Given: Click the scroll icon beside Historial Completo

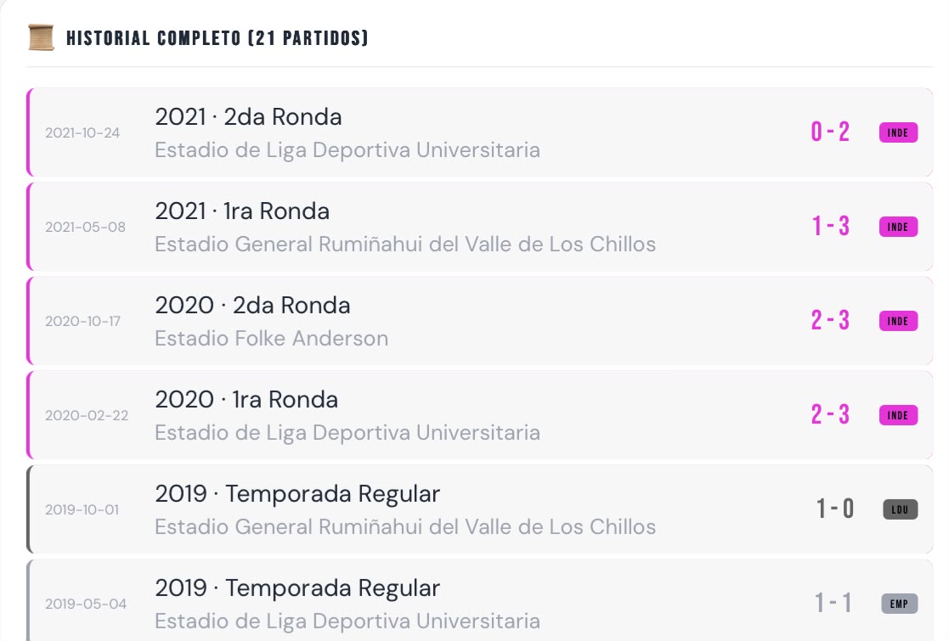Looking at the screenshot, I should [x=41, y=37].
